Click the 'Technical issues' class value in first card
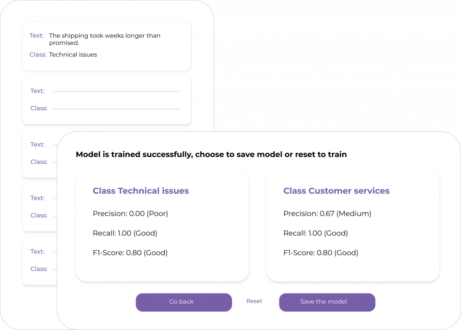The image size is (461, 330). click(x=73, y=55)
